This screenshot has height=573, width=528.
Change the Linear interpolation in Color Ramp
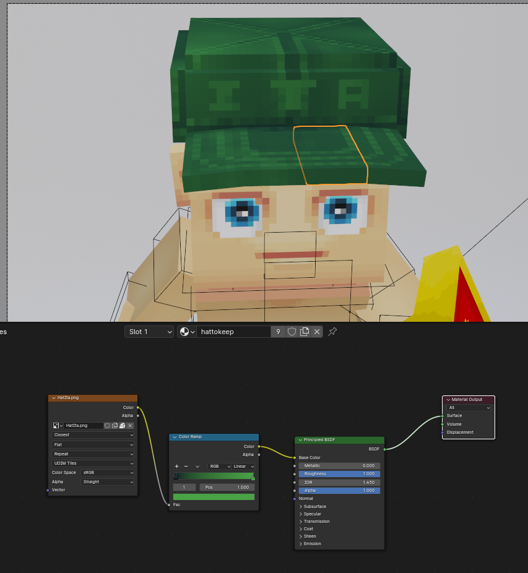point(243,466)
